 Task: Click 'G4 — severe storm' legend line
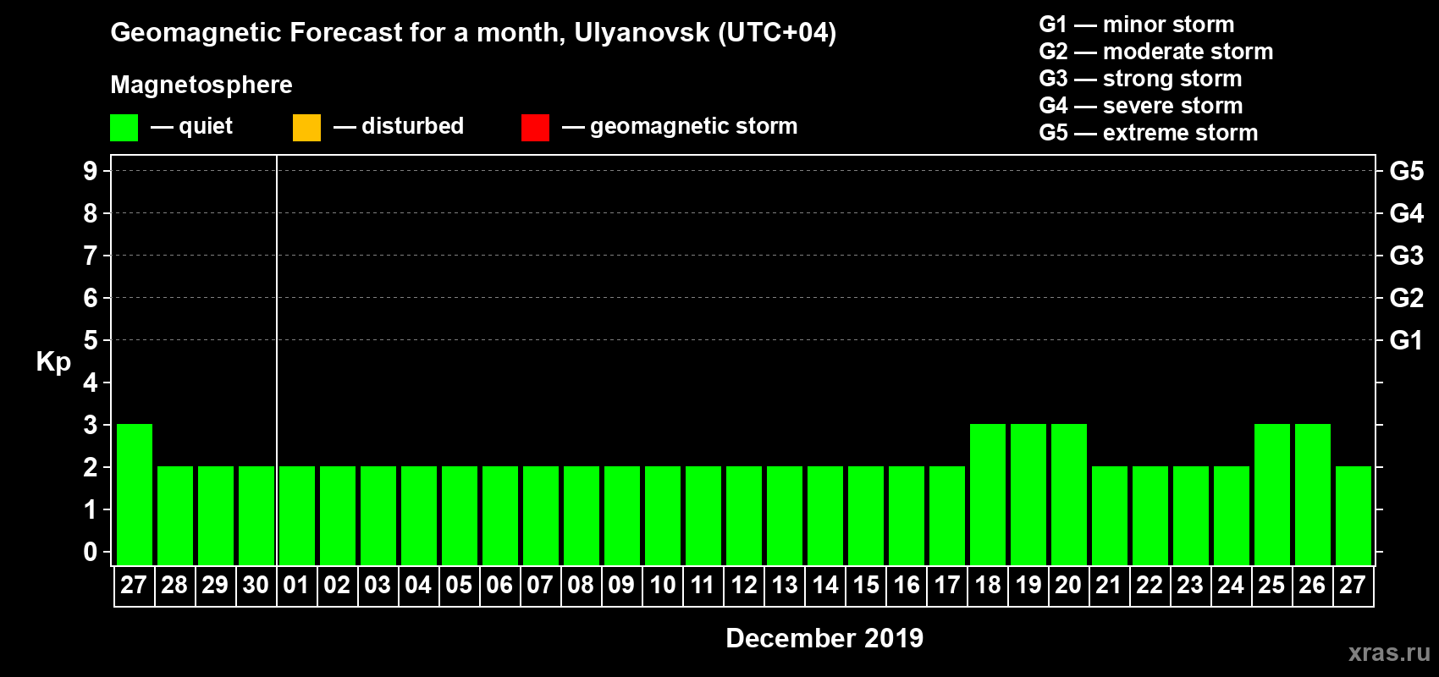[1140, 106]
